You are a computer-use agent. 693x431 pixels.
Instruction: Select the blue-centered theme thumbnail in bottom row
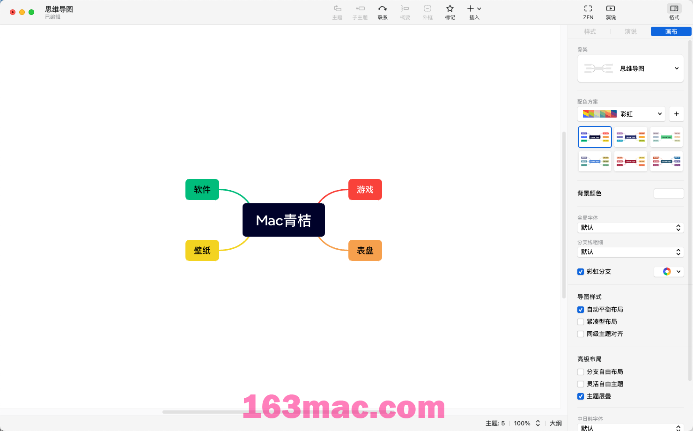coord(595,161)
